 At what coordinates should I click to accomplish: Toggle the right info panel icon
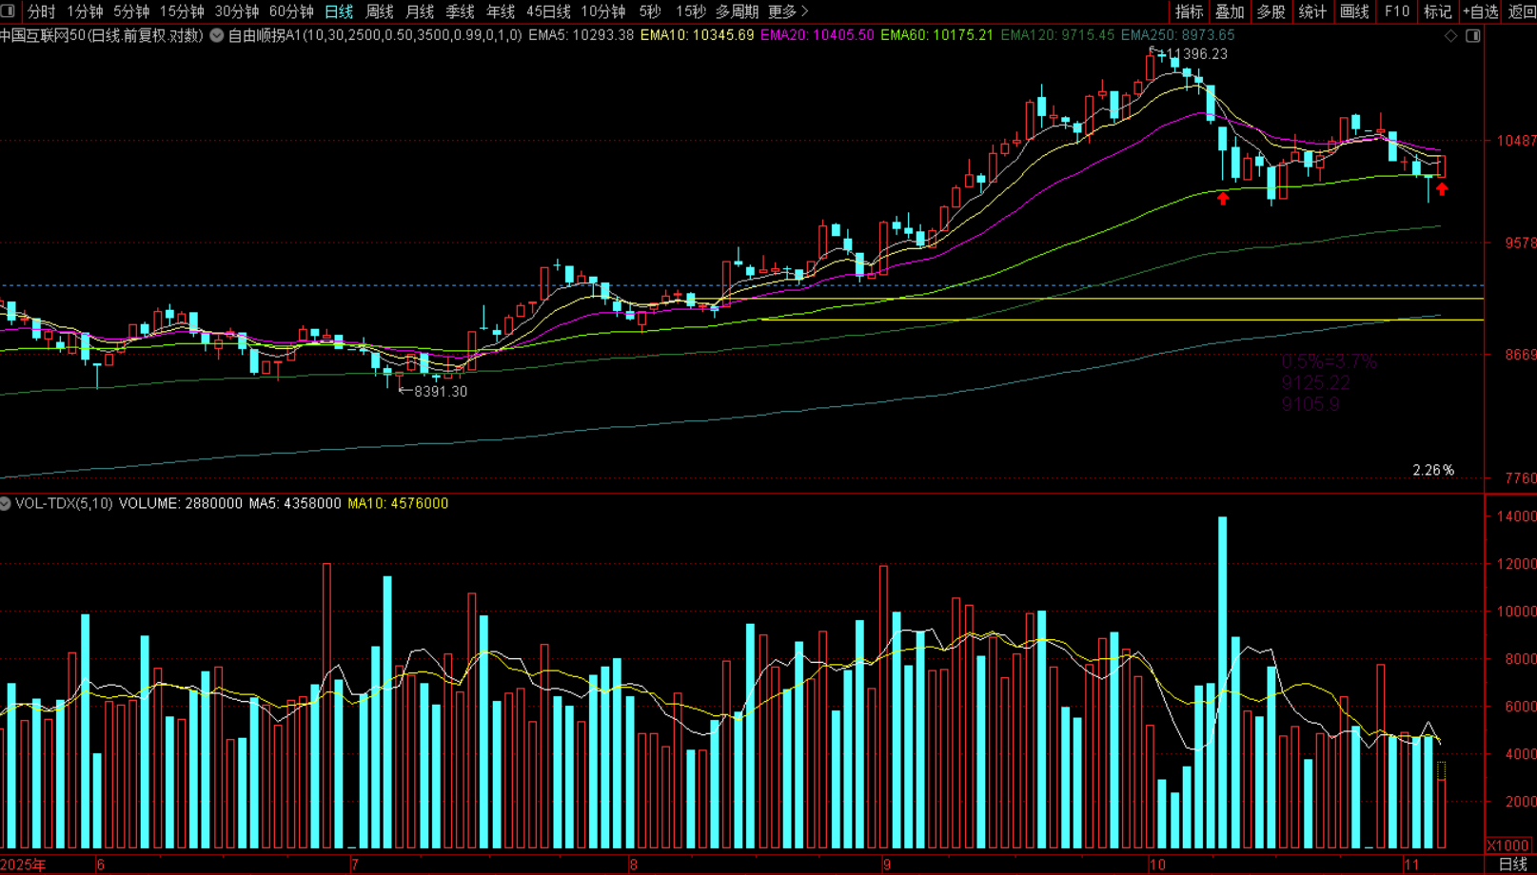(1472, 35)
